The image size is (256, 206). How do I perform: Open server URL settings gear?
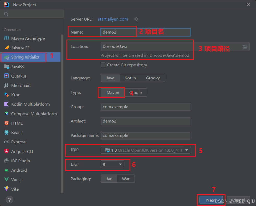point(136,19)
